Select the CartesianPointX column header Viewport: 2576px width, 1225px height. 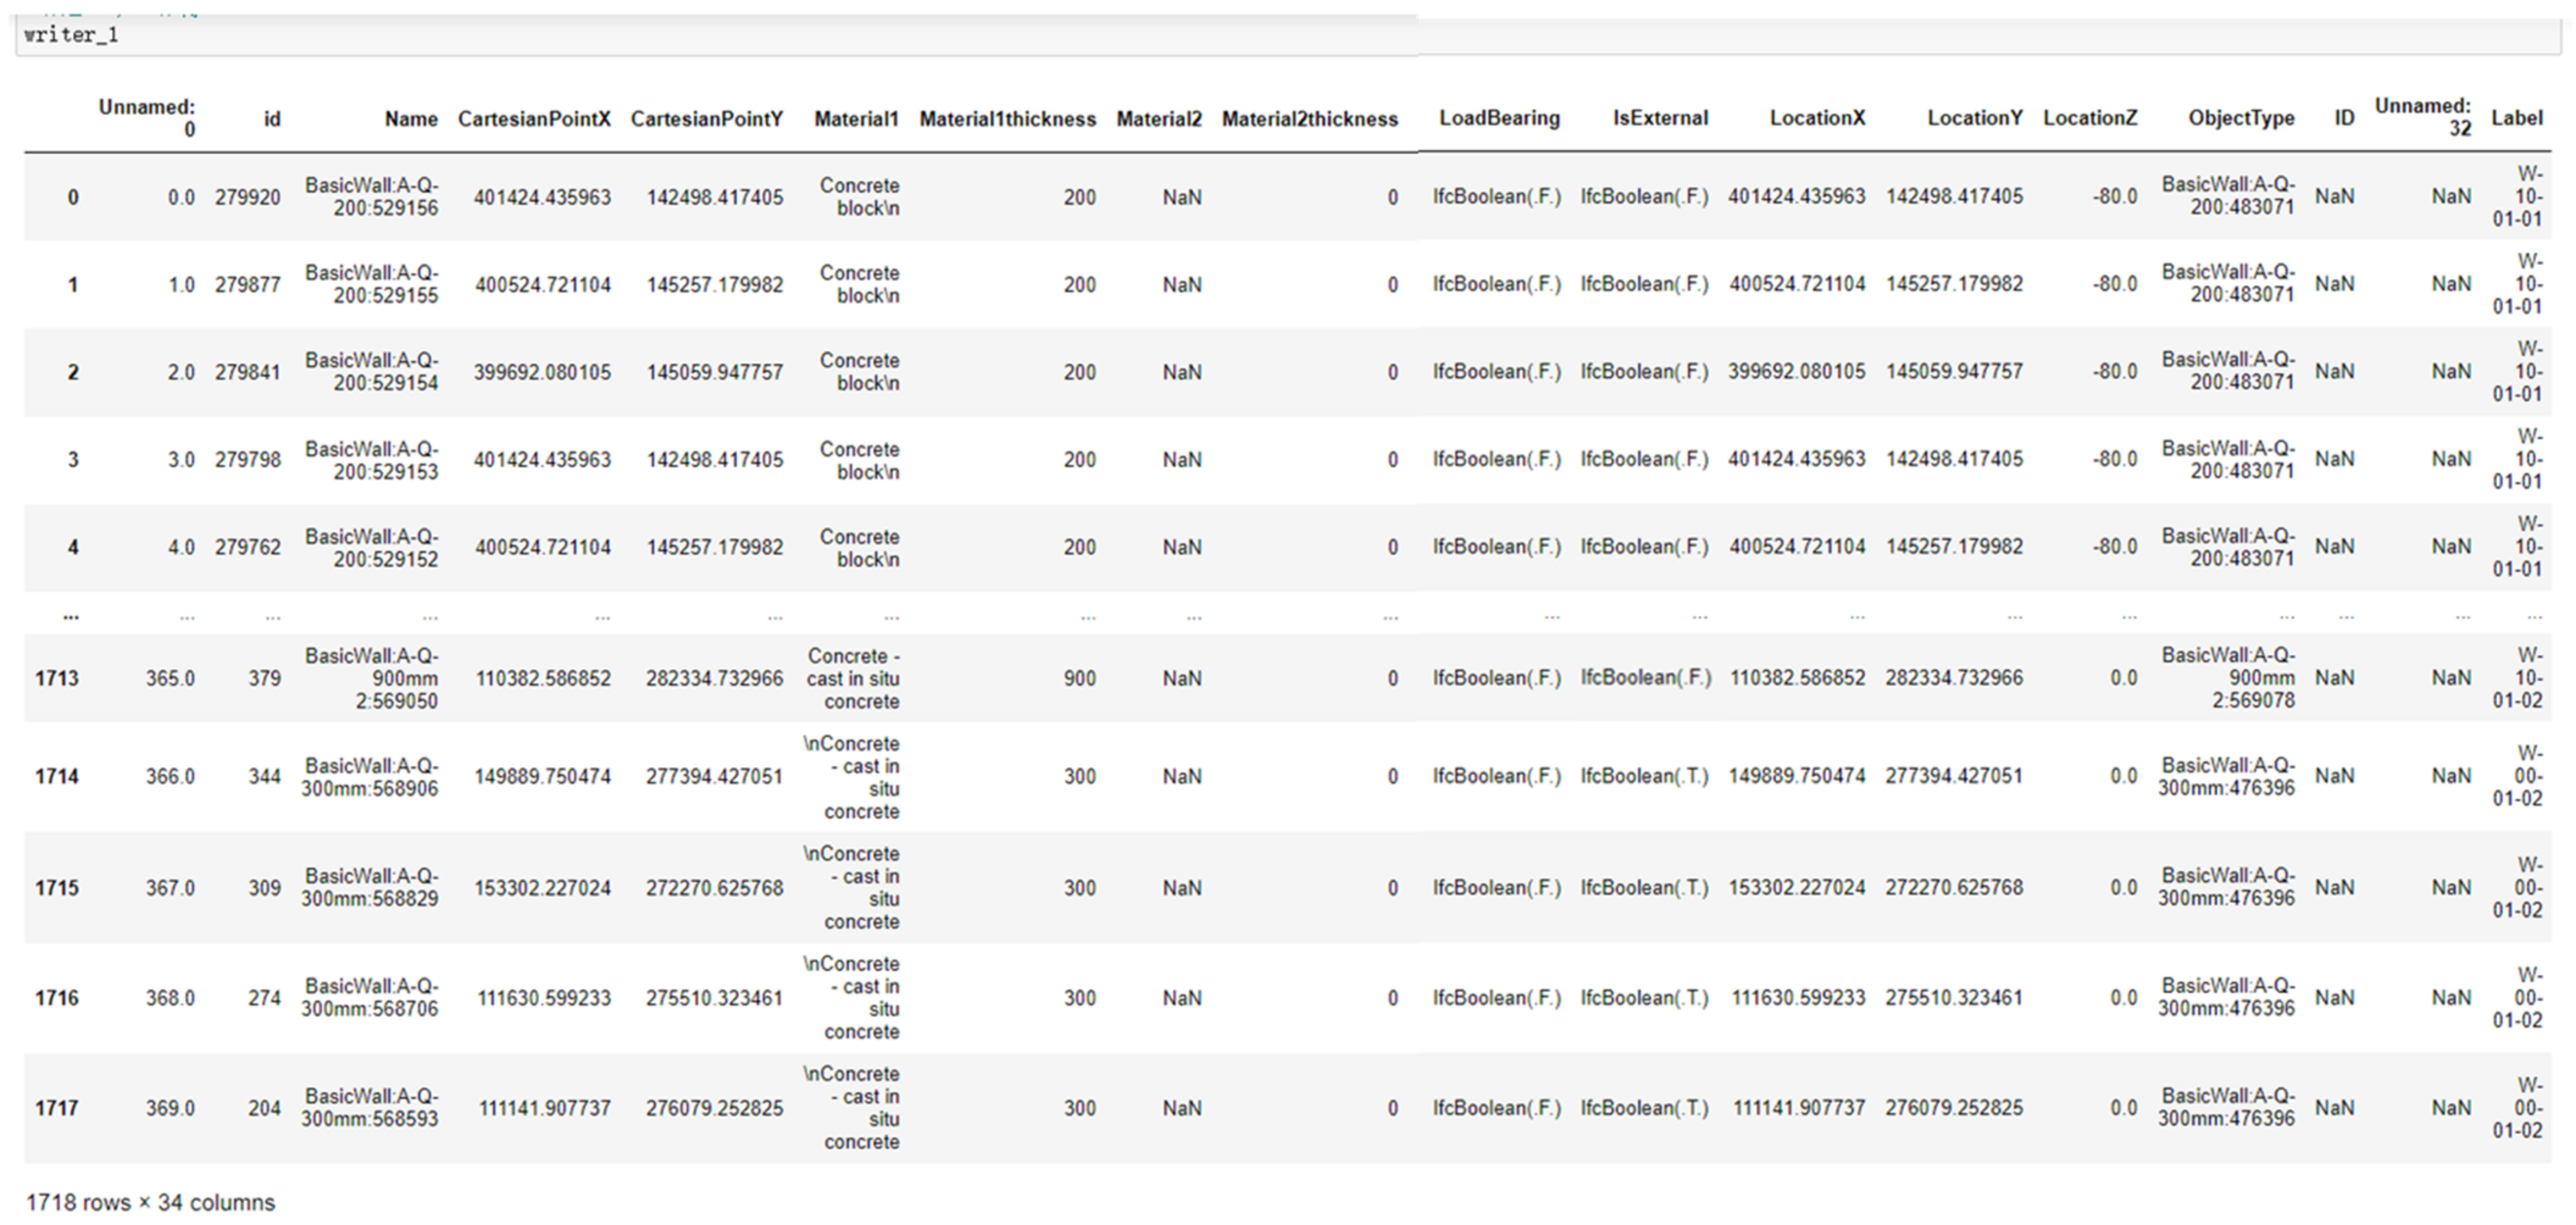534,119
